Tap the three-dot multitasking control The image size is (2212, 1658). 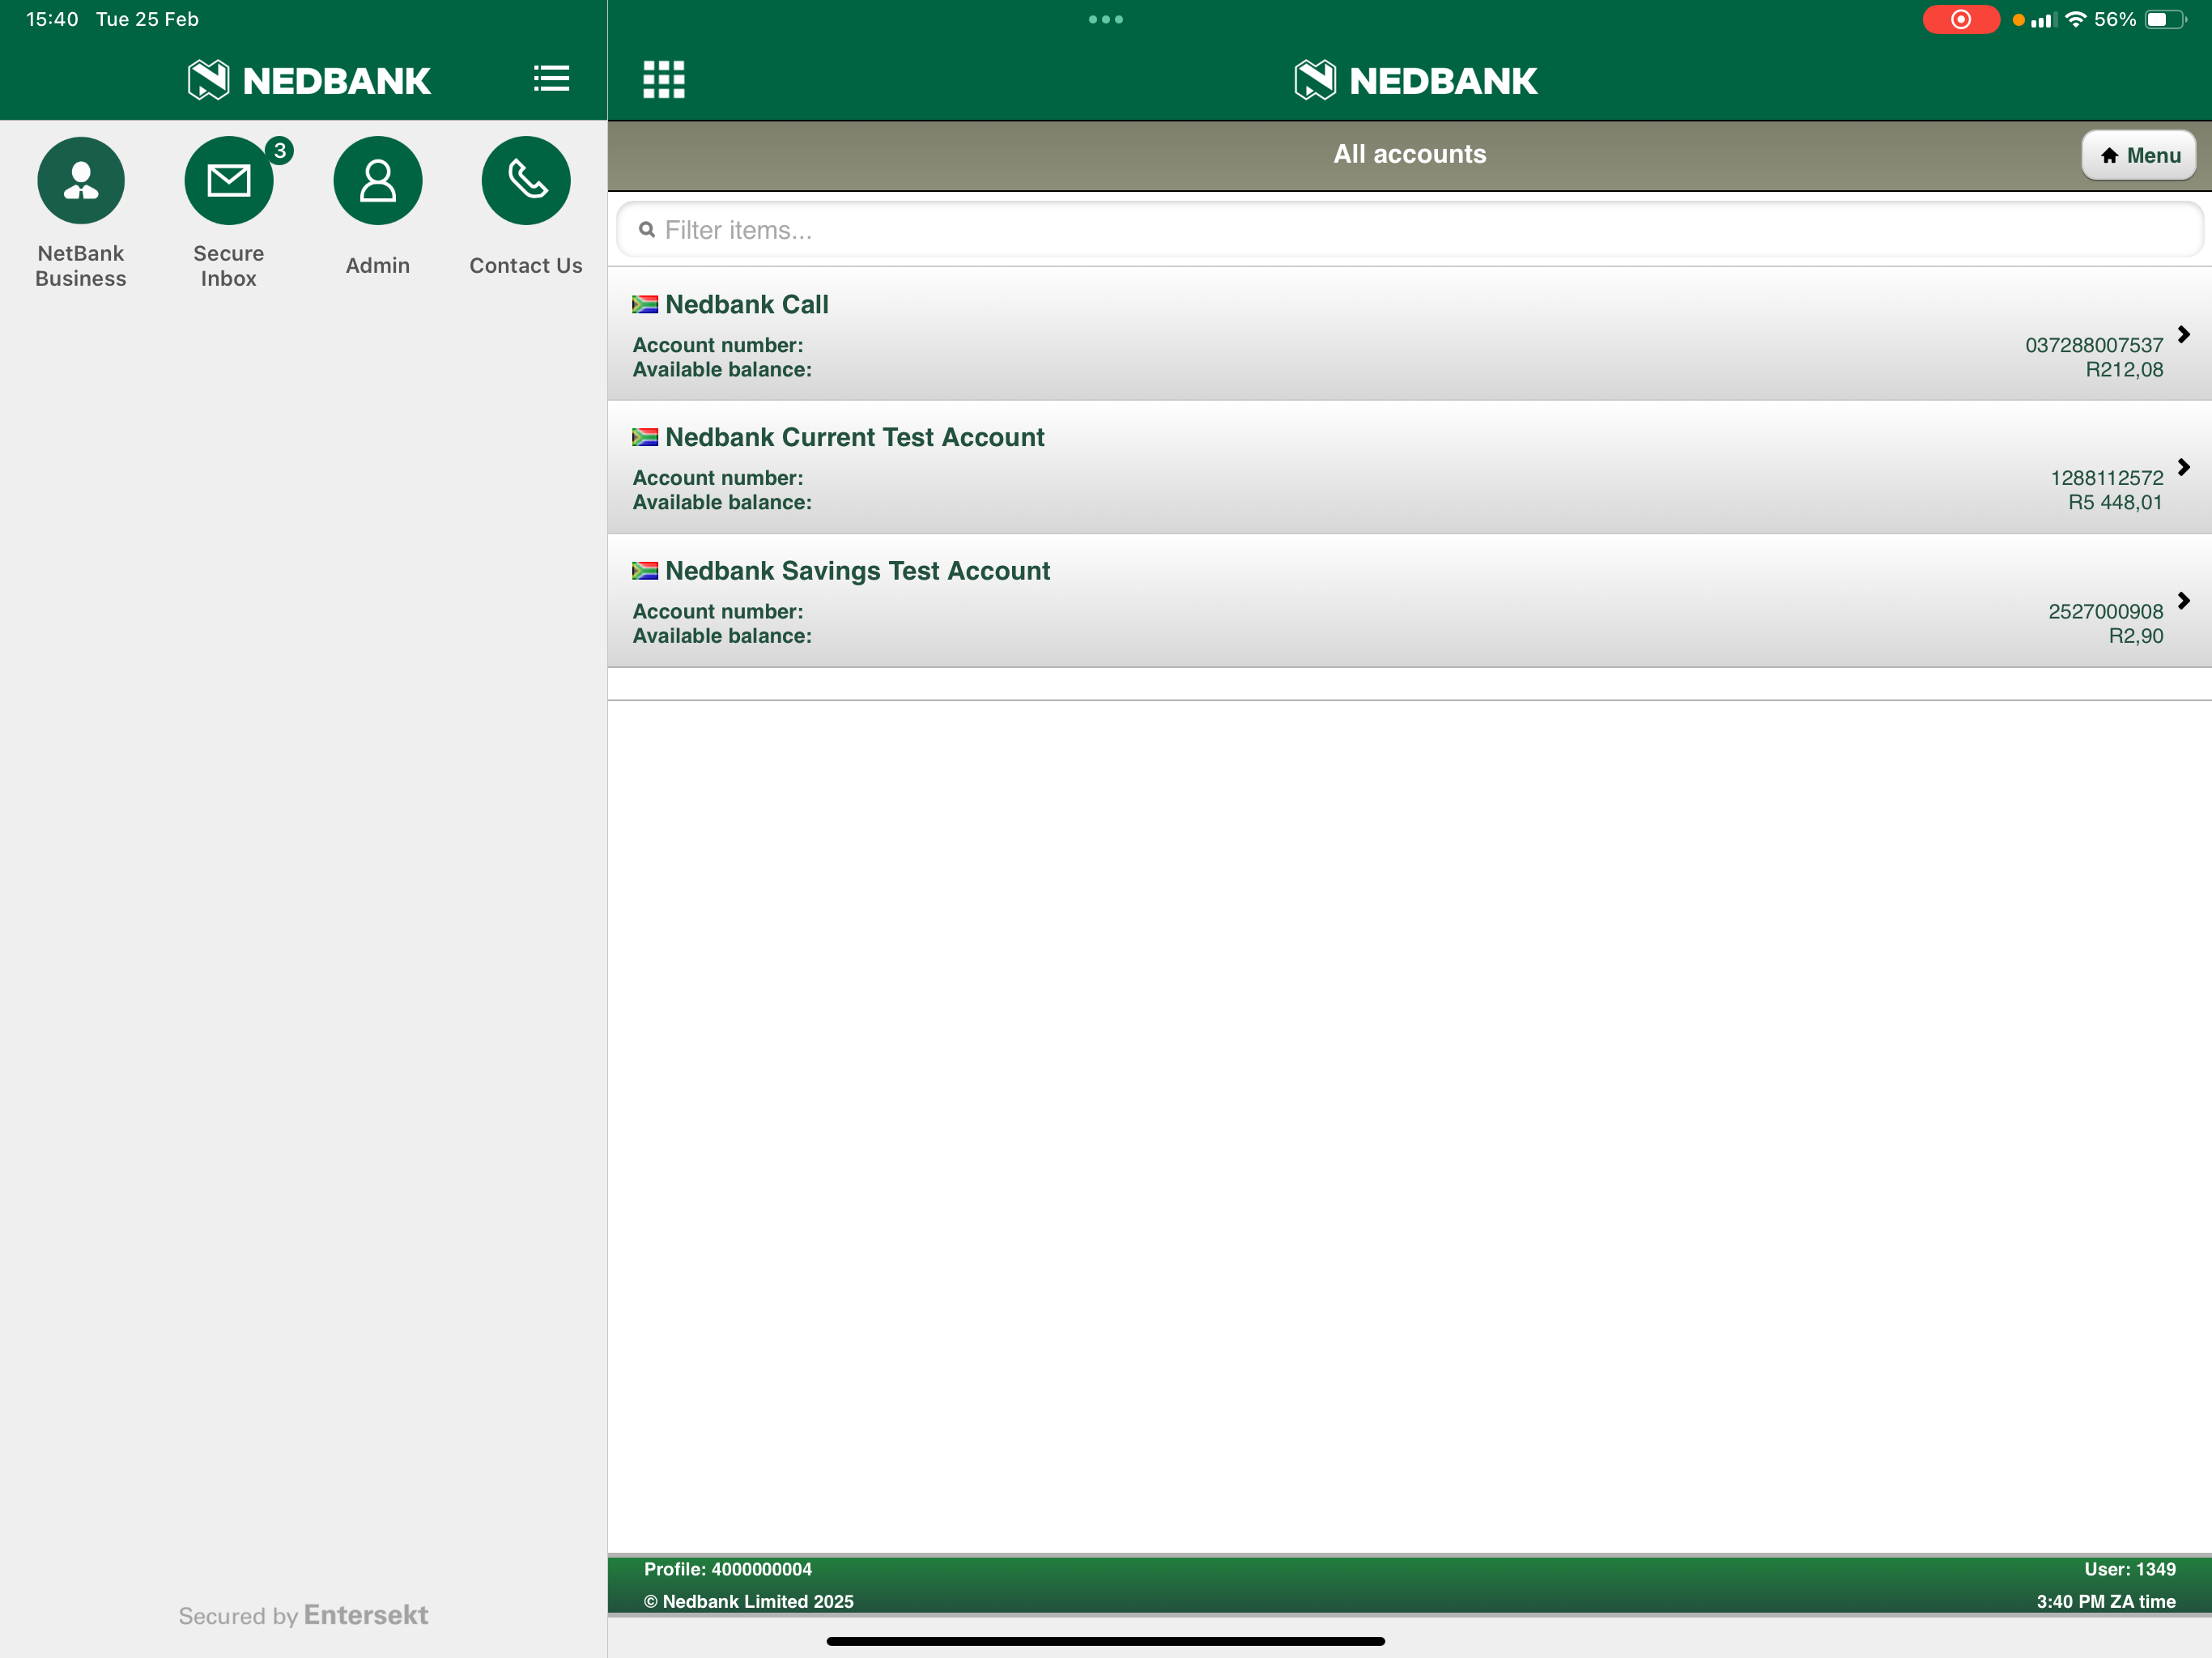1106,19
